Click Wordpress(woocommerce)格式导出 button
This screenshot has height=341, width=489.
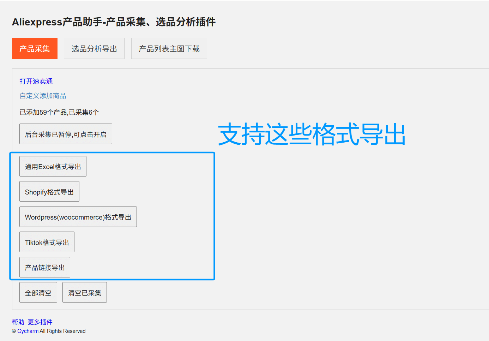pos(78,217)
